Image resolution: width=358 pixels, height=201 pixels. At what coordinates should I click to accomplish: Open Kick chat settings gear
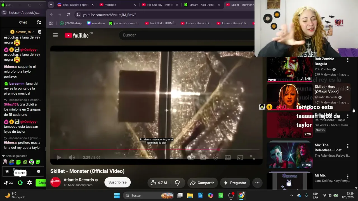[29, 183]
